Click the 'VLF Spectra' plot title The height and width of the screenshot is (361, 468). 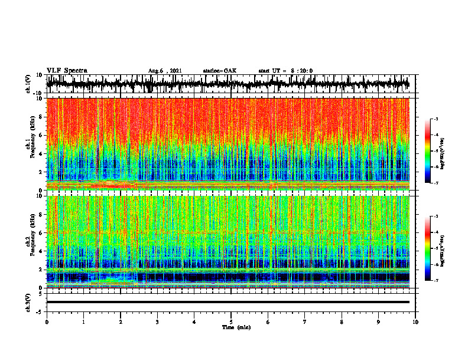point(67,71)
